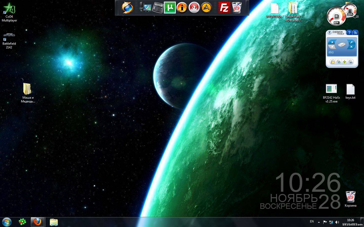Open FileZilla from the dock
This screenshot has height=227, width=364.
pos(224,8)
